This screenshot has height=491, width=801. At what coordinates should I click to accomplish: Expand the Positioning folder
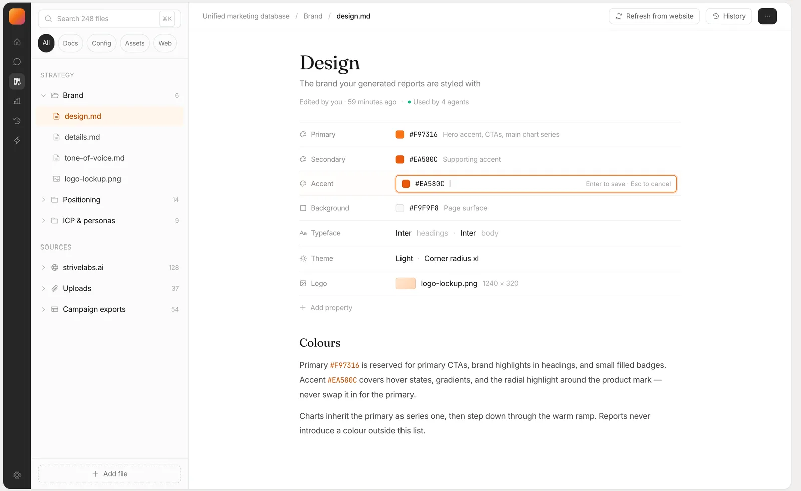[x=43, y=200]
